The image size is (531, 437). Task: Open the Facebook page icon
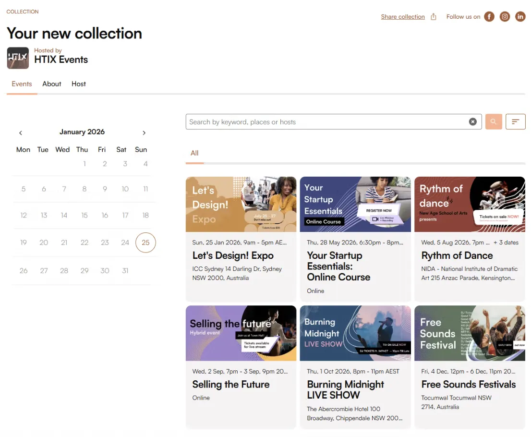point(489,17)
